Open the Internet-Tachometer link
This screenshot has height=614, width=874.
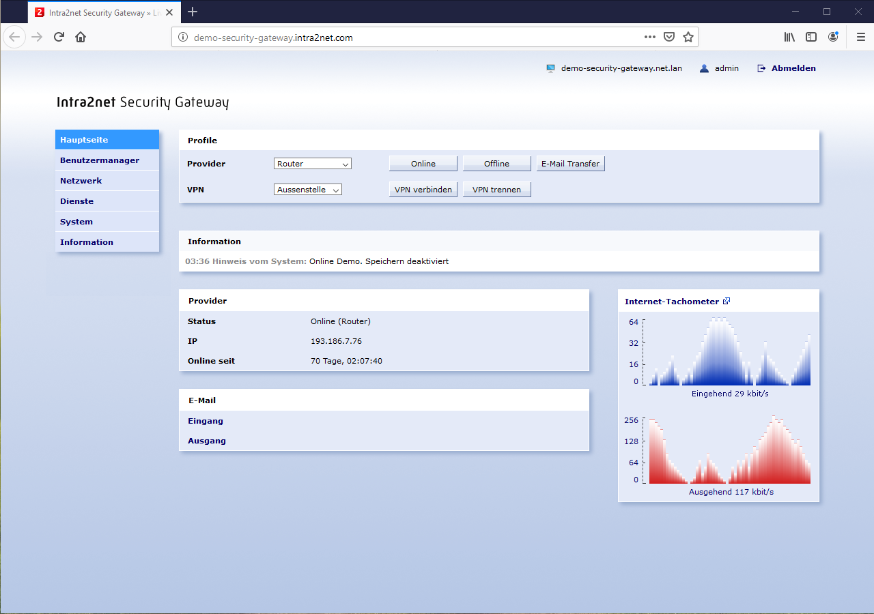click(x=672, y=301)
